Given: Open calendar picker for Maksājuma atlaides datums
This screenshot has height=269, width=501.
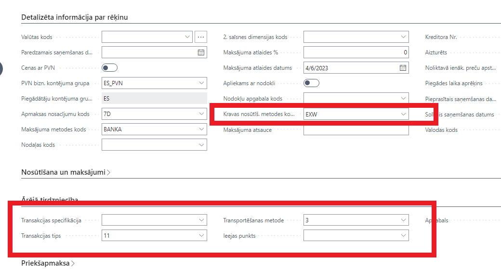Looking at the screenshot, I should (x=403, y=68).
